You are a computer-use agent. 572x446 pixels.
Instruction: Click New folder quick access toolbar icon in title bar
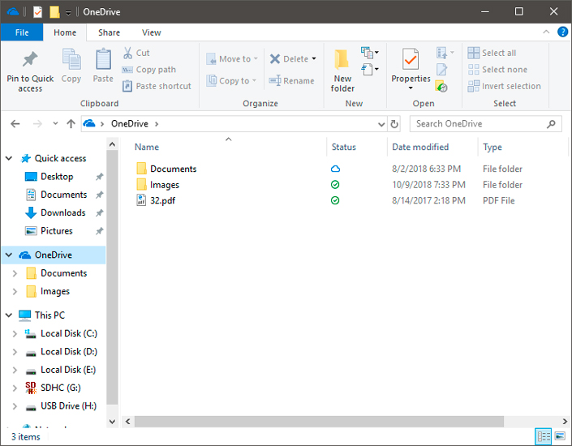[54, 11]
